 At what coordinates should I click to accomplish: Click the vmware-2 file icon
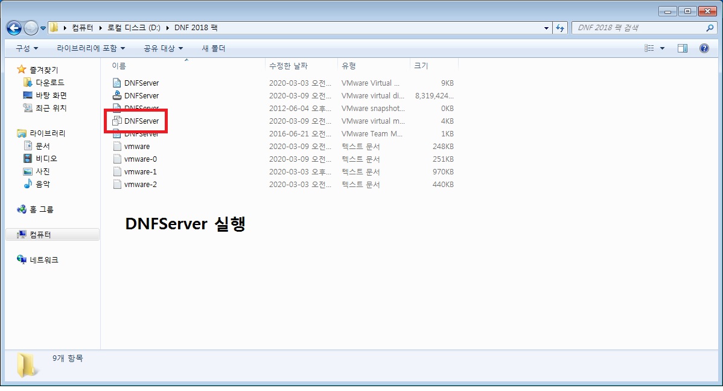click(x=117, y=185)
